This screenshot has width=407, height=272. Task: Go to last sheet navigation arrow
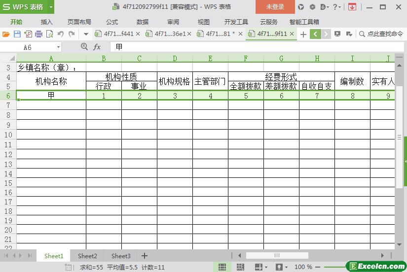click(x=30, y=256)
